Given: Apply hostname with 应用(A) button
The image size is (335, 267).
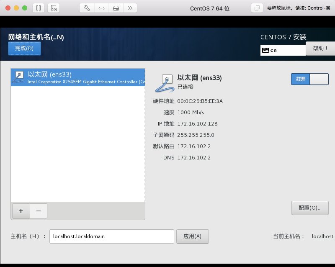Looking at the screenshot, I should [x=193, y=236].
